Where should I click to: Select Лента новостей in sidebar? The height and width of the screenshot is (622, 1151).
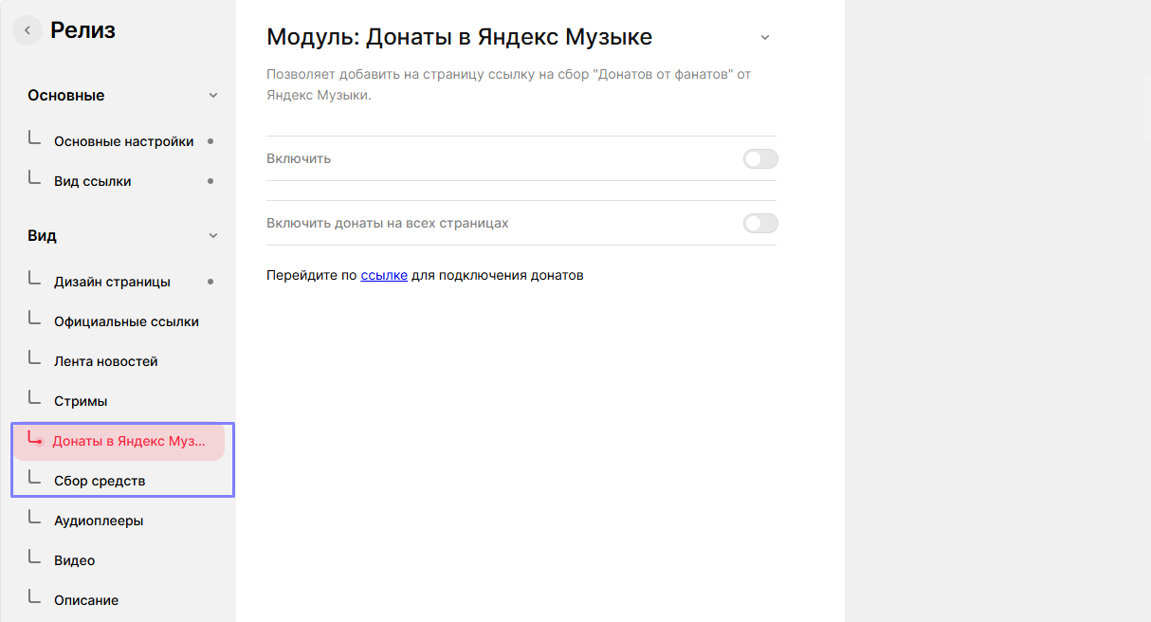(105, 362)
